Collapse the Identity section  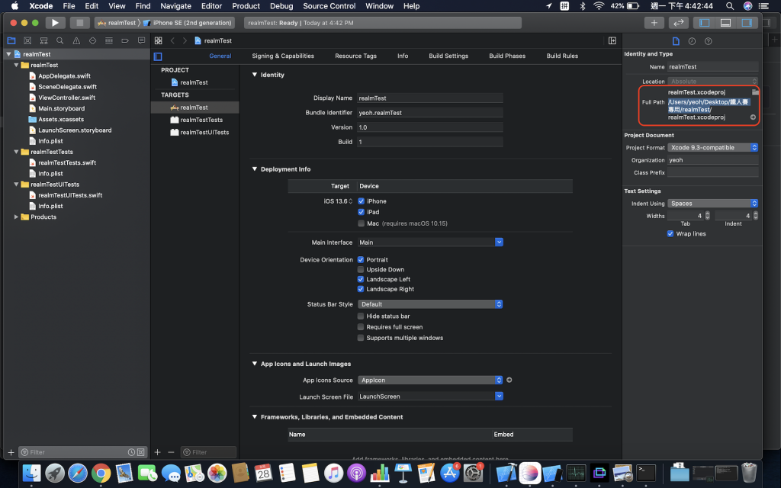(x=255, y=75)
